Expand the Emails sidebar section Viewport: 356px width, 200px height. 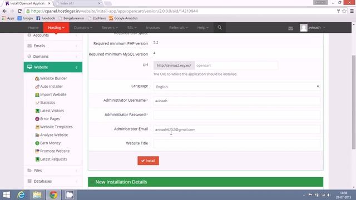click(x=53, y=46)
